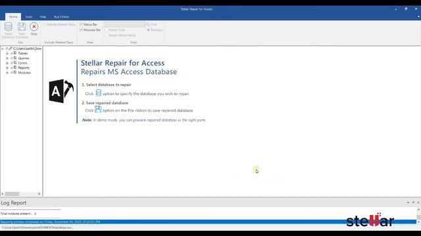Select the Reports tree label
This screenshot has width=421, height=236.
coord(24,68)
